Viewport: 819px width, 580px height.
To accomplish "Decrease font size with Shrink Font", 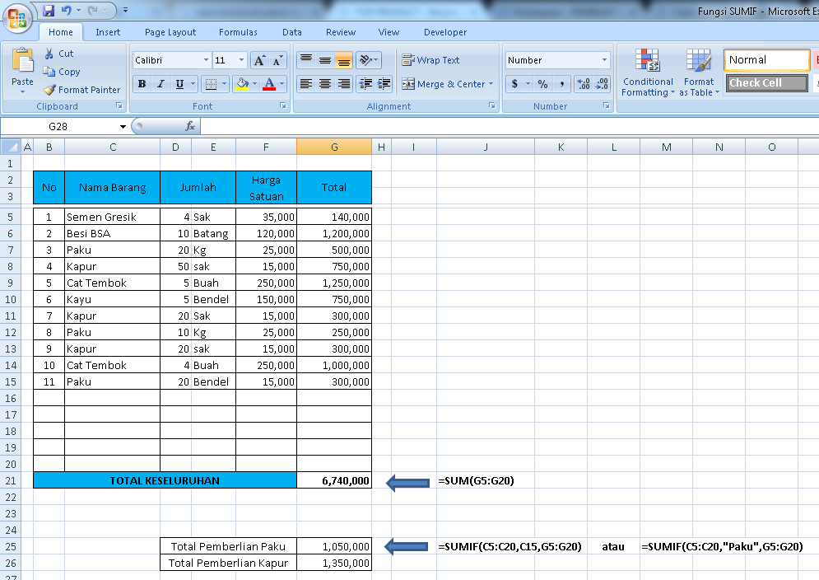I will click(x=277, y=60).
